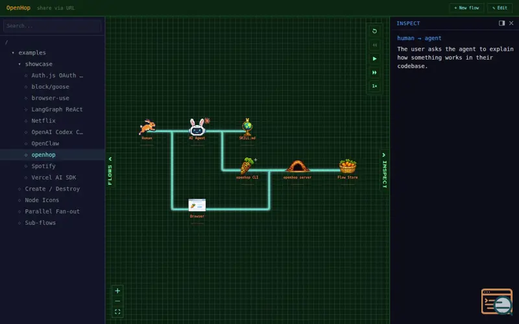Open the Netflix flow
Screen dimensions: 519x324
pyautogui.click(x=43, y=121)
